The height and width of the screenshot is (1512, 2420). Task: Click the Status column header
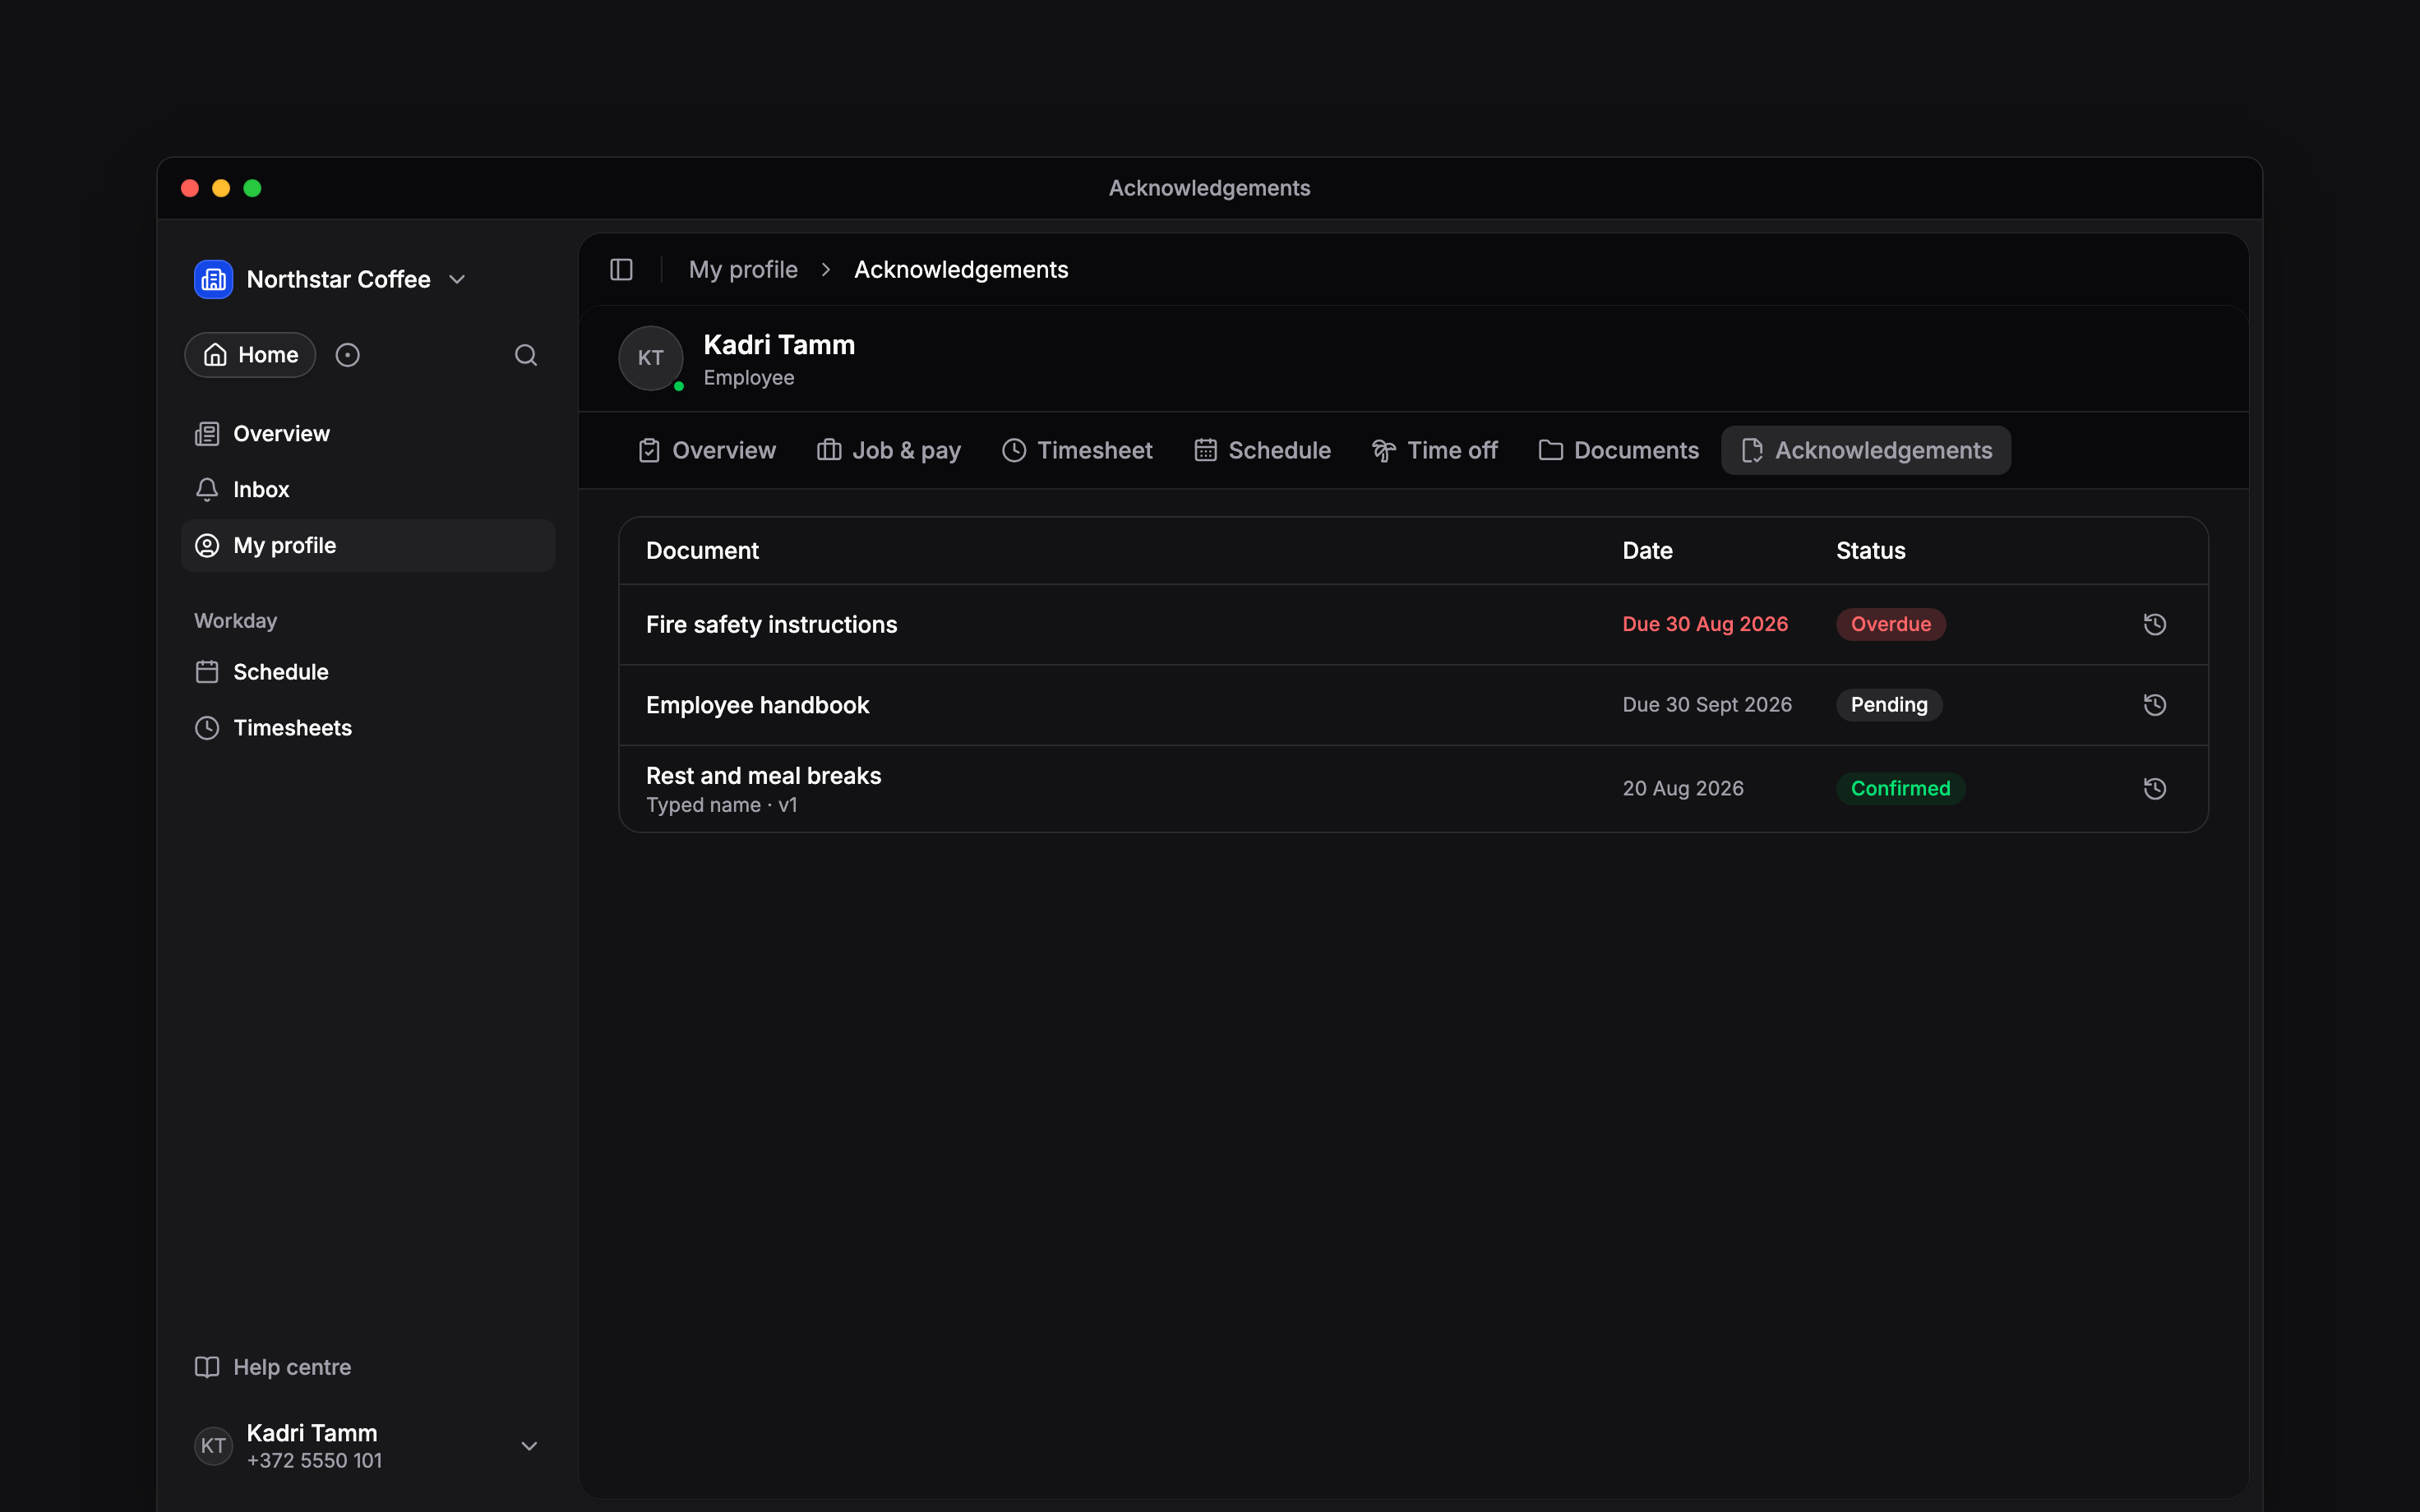click(x=1870, y=551)
